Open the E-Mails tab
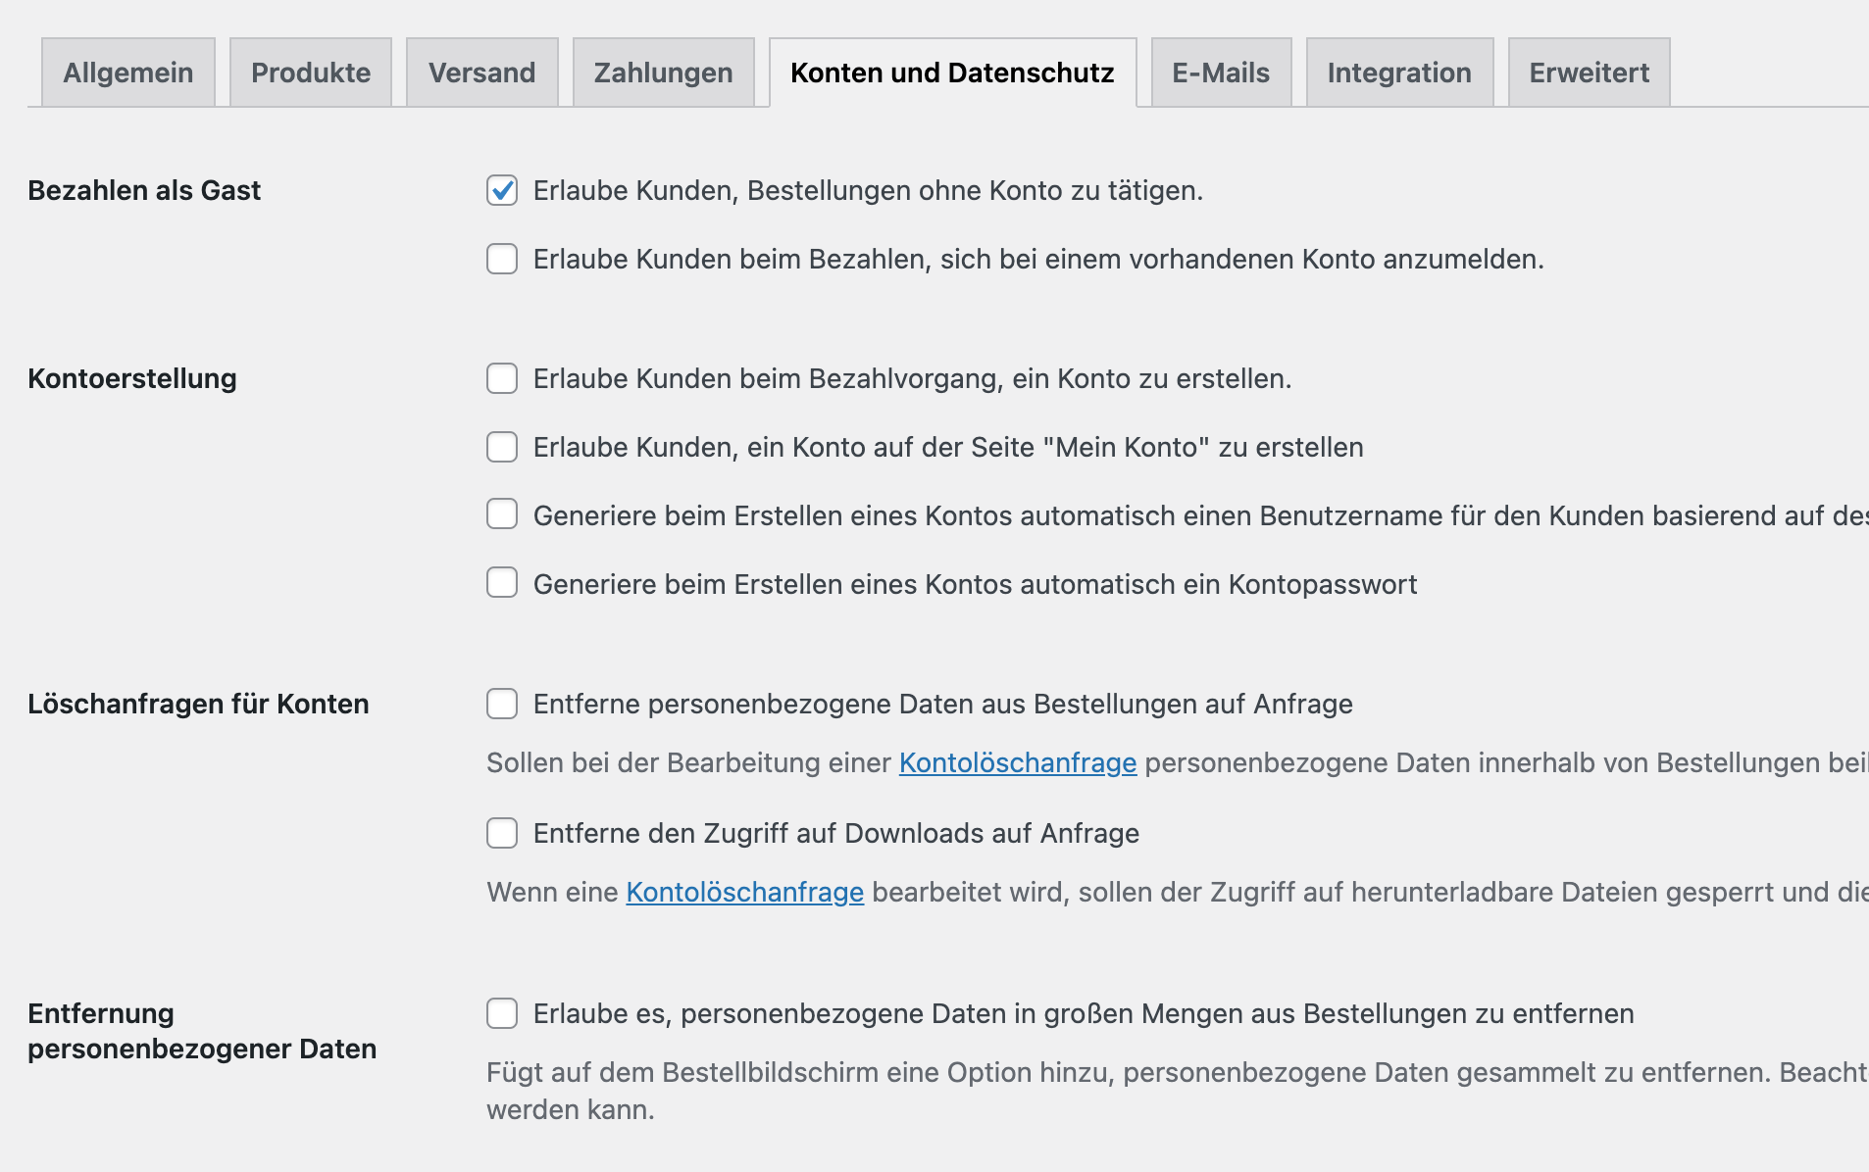Viewport: 1869px width, 1172px height. (x=1220, y=73)
